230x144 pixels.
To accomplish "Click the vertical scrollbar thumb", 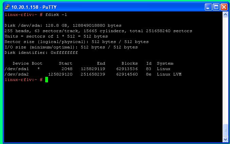I will pyautogui.click(x=225, y=130).
